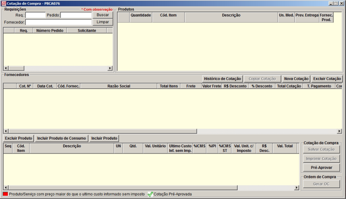Click the Cód. Fornec. column header
346x199 pixels.
(x=68, y=86)
